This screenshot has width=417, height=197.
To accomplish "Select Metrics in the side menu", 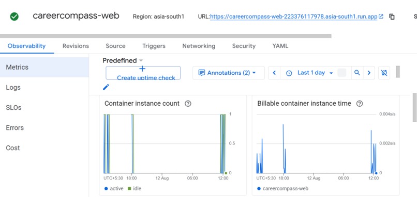I will click(x=44, y=68).
